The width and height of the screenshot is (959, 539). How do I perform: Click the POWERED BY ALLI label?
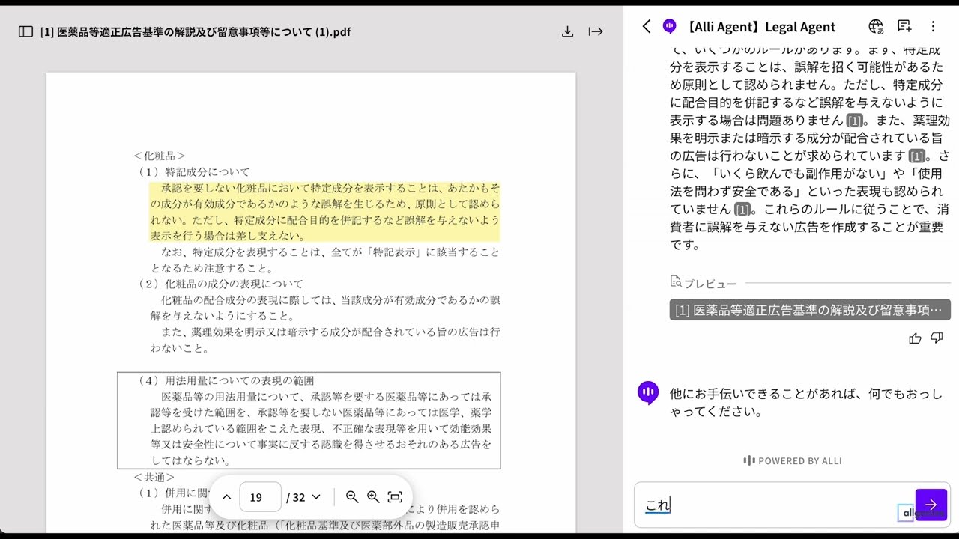pos(793,460)
